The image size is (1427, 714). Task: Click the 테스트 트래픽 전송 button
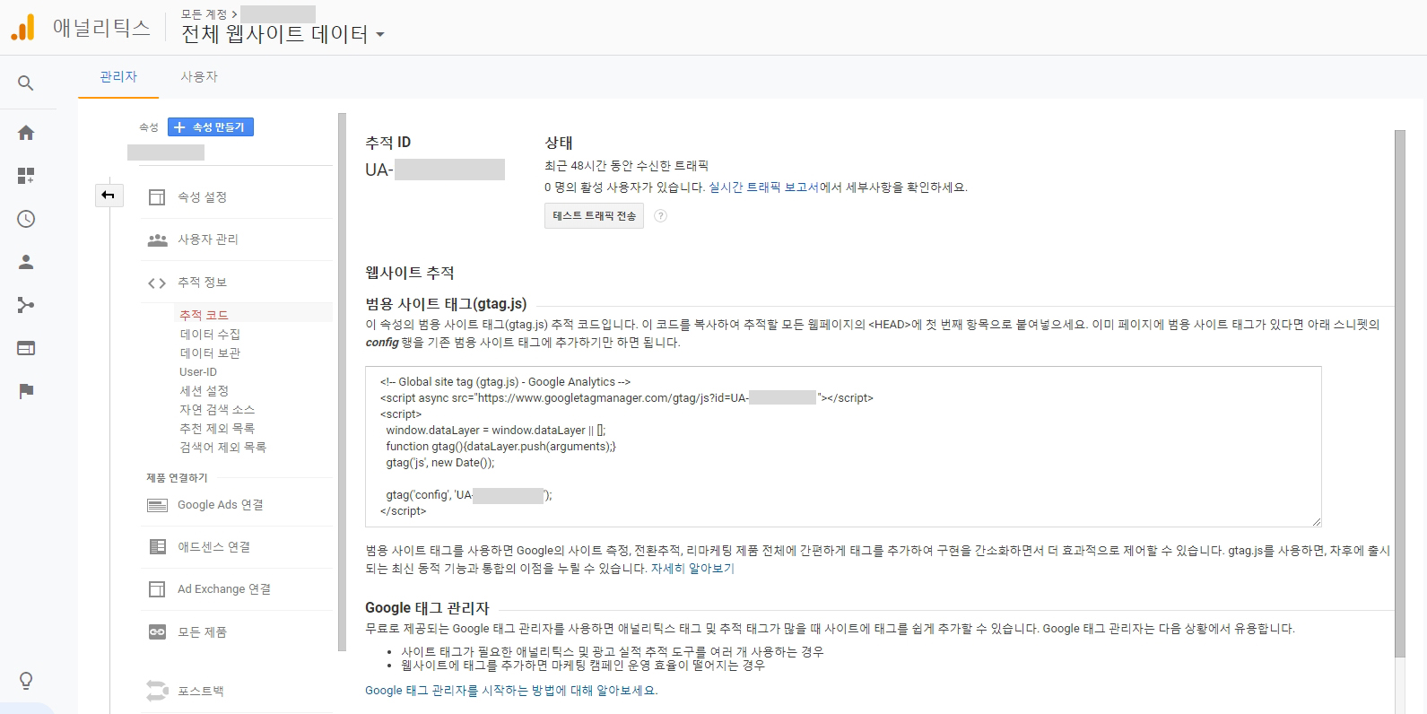594,215
